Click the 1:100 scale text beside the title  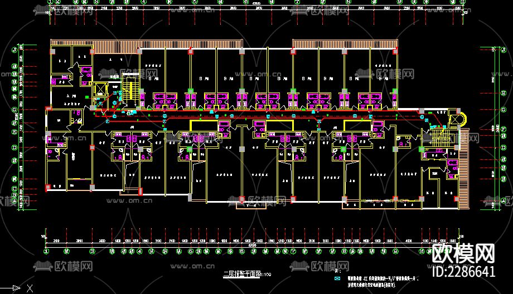pos(265,275)
